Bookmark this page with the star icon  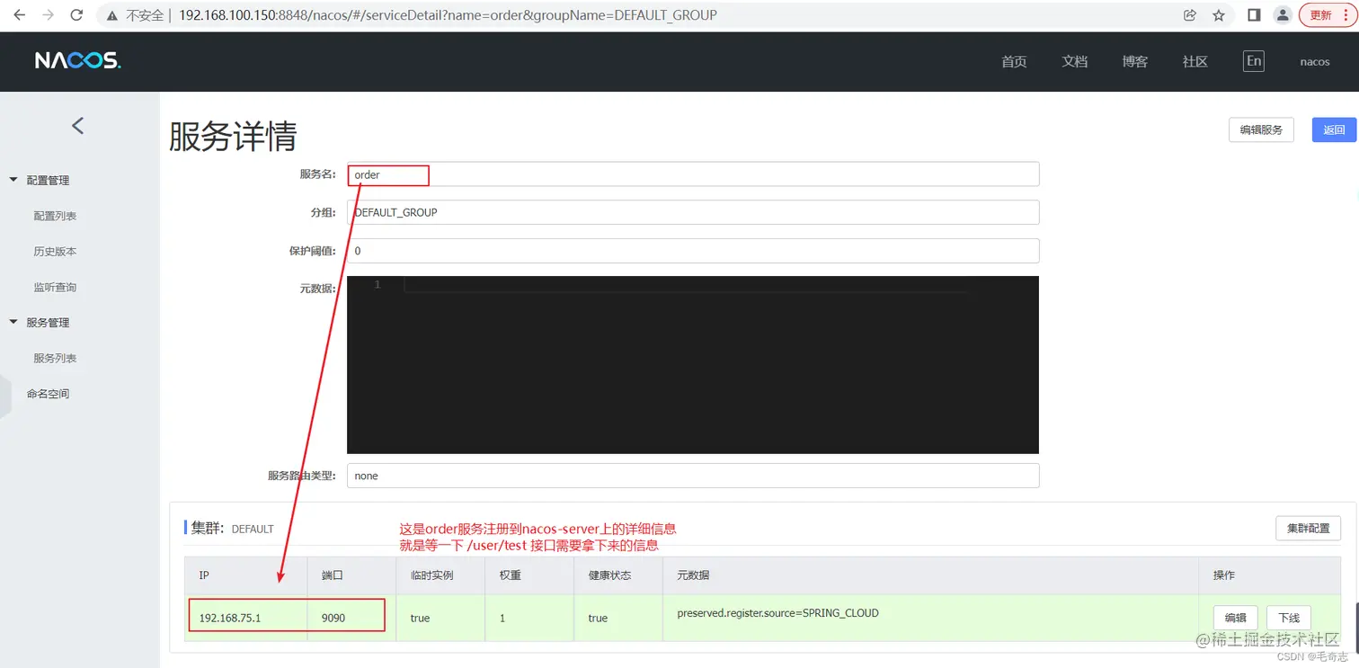click(x=1219, y=15)
